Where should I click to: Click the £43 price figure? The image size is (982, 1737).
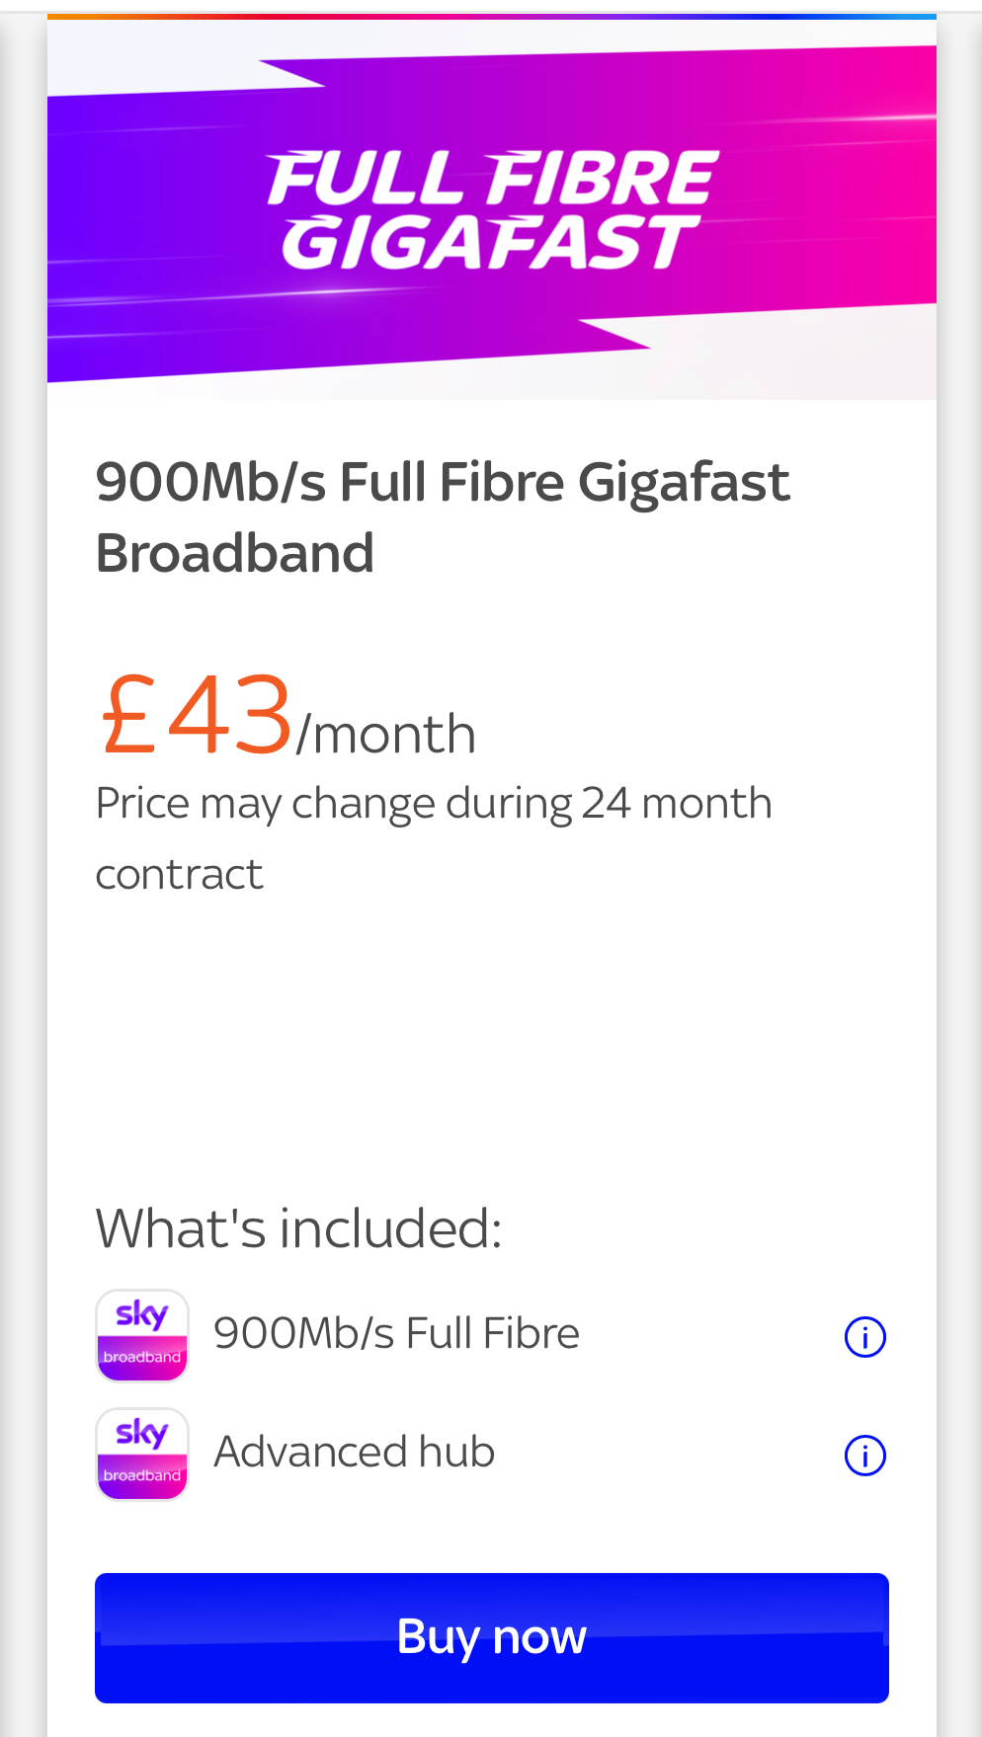pyautogui.click(x=197, y=714)
